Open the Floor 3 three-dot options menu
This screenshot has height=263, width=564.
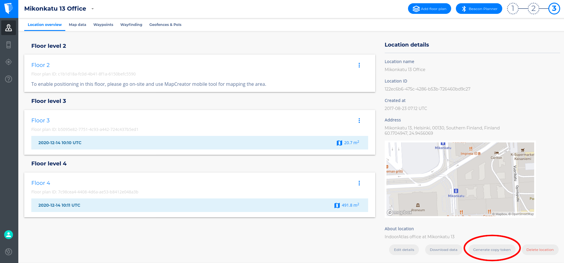pos(359,121)
